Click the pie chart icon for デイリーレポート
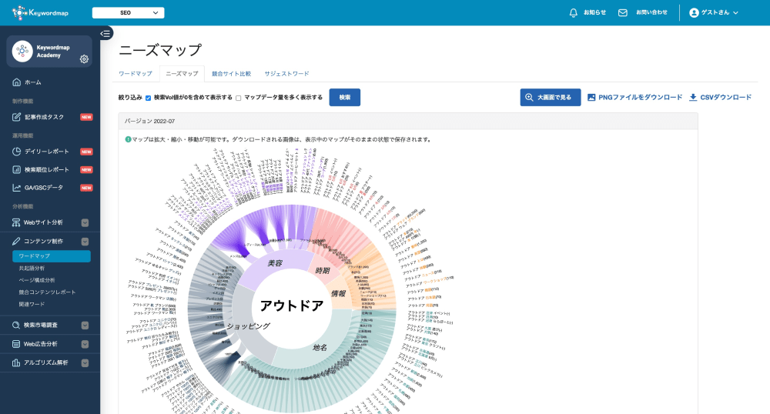770x414 pixels. coord(17,152)
